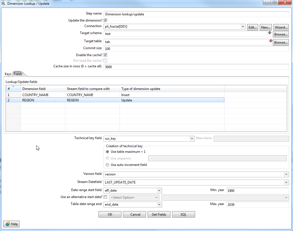Click the variable icon beside Target table
293x231 pixels.
(x=271, y=41)
